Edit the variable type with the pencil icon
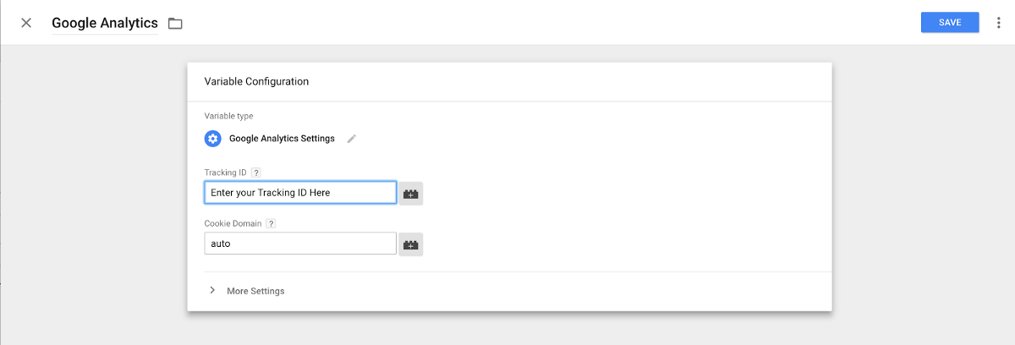Screen dimensions: 1015x345 (x=352, y=139)
